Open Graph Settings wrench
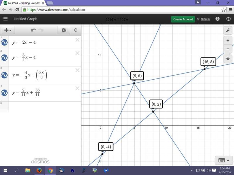Viewport: 234px width, 175px height. click(x=228, y=31)
